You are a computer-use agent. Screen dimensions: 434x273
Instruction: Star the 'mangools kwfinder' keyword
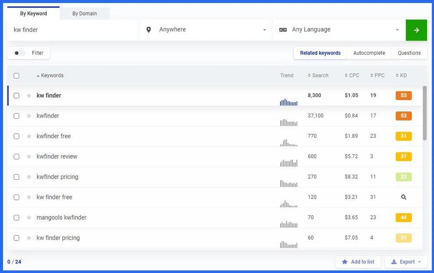pos(29,218)
